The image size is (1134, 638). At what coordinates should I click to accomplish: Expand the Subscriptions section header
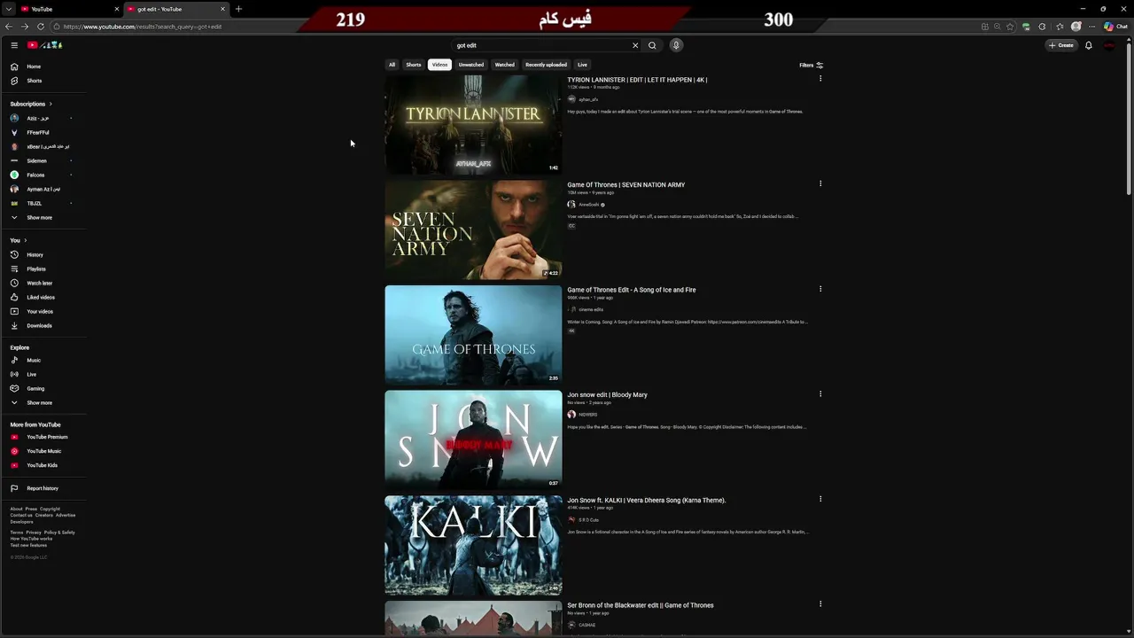[x=31, y=104]
